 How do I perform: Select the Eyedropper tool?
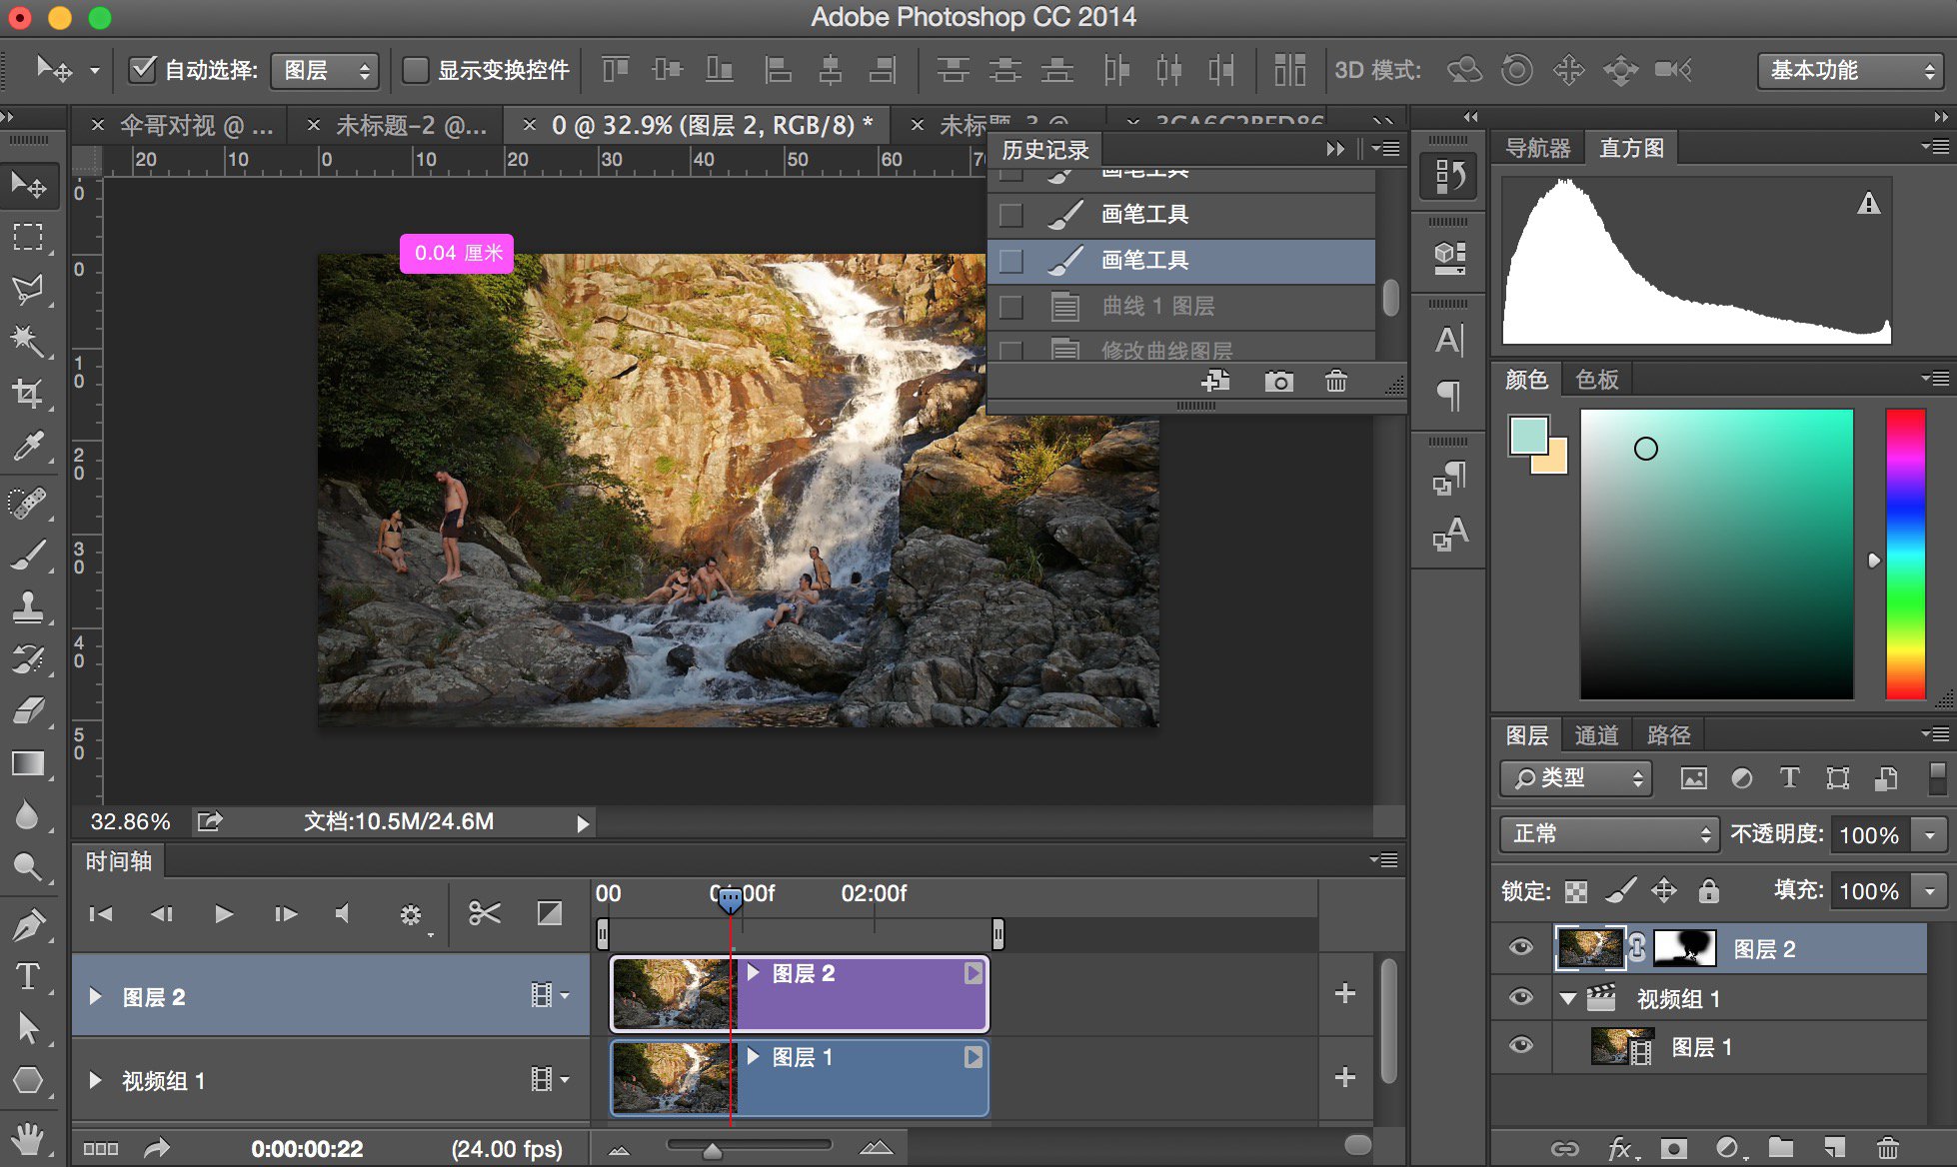coord(28,446)
